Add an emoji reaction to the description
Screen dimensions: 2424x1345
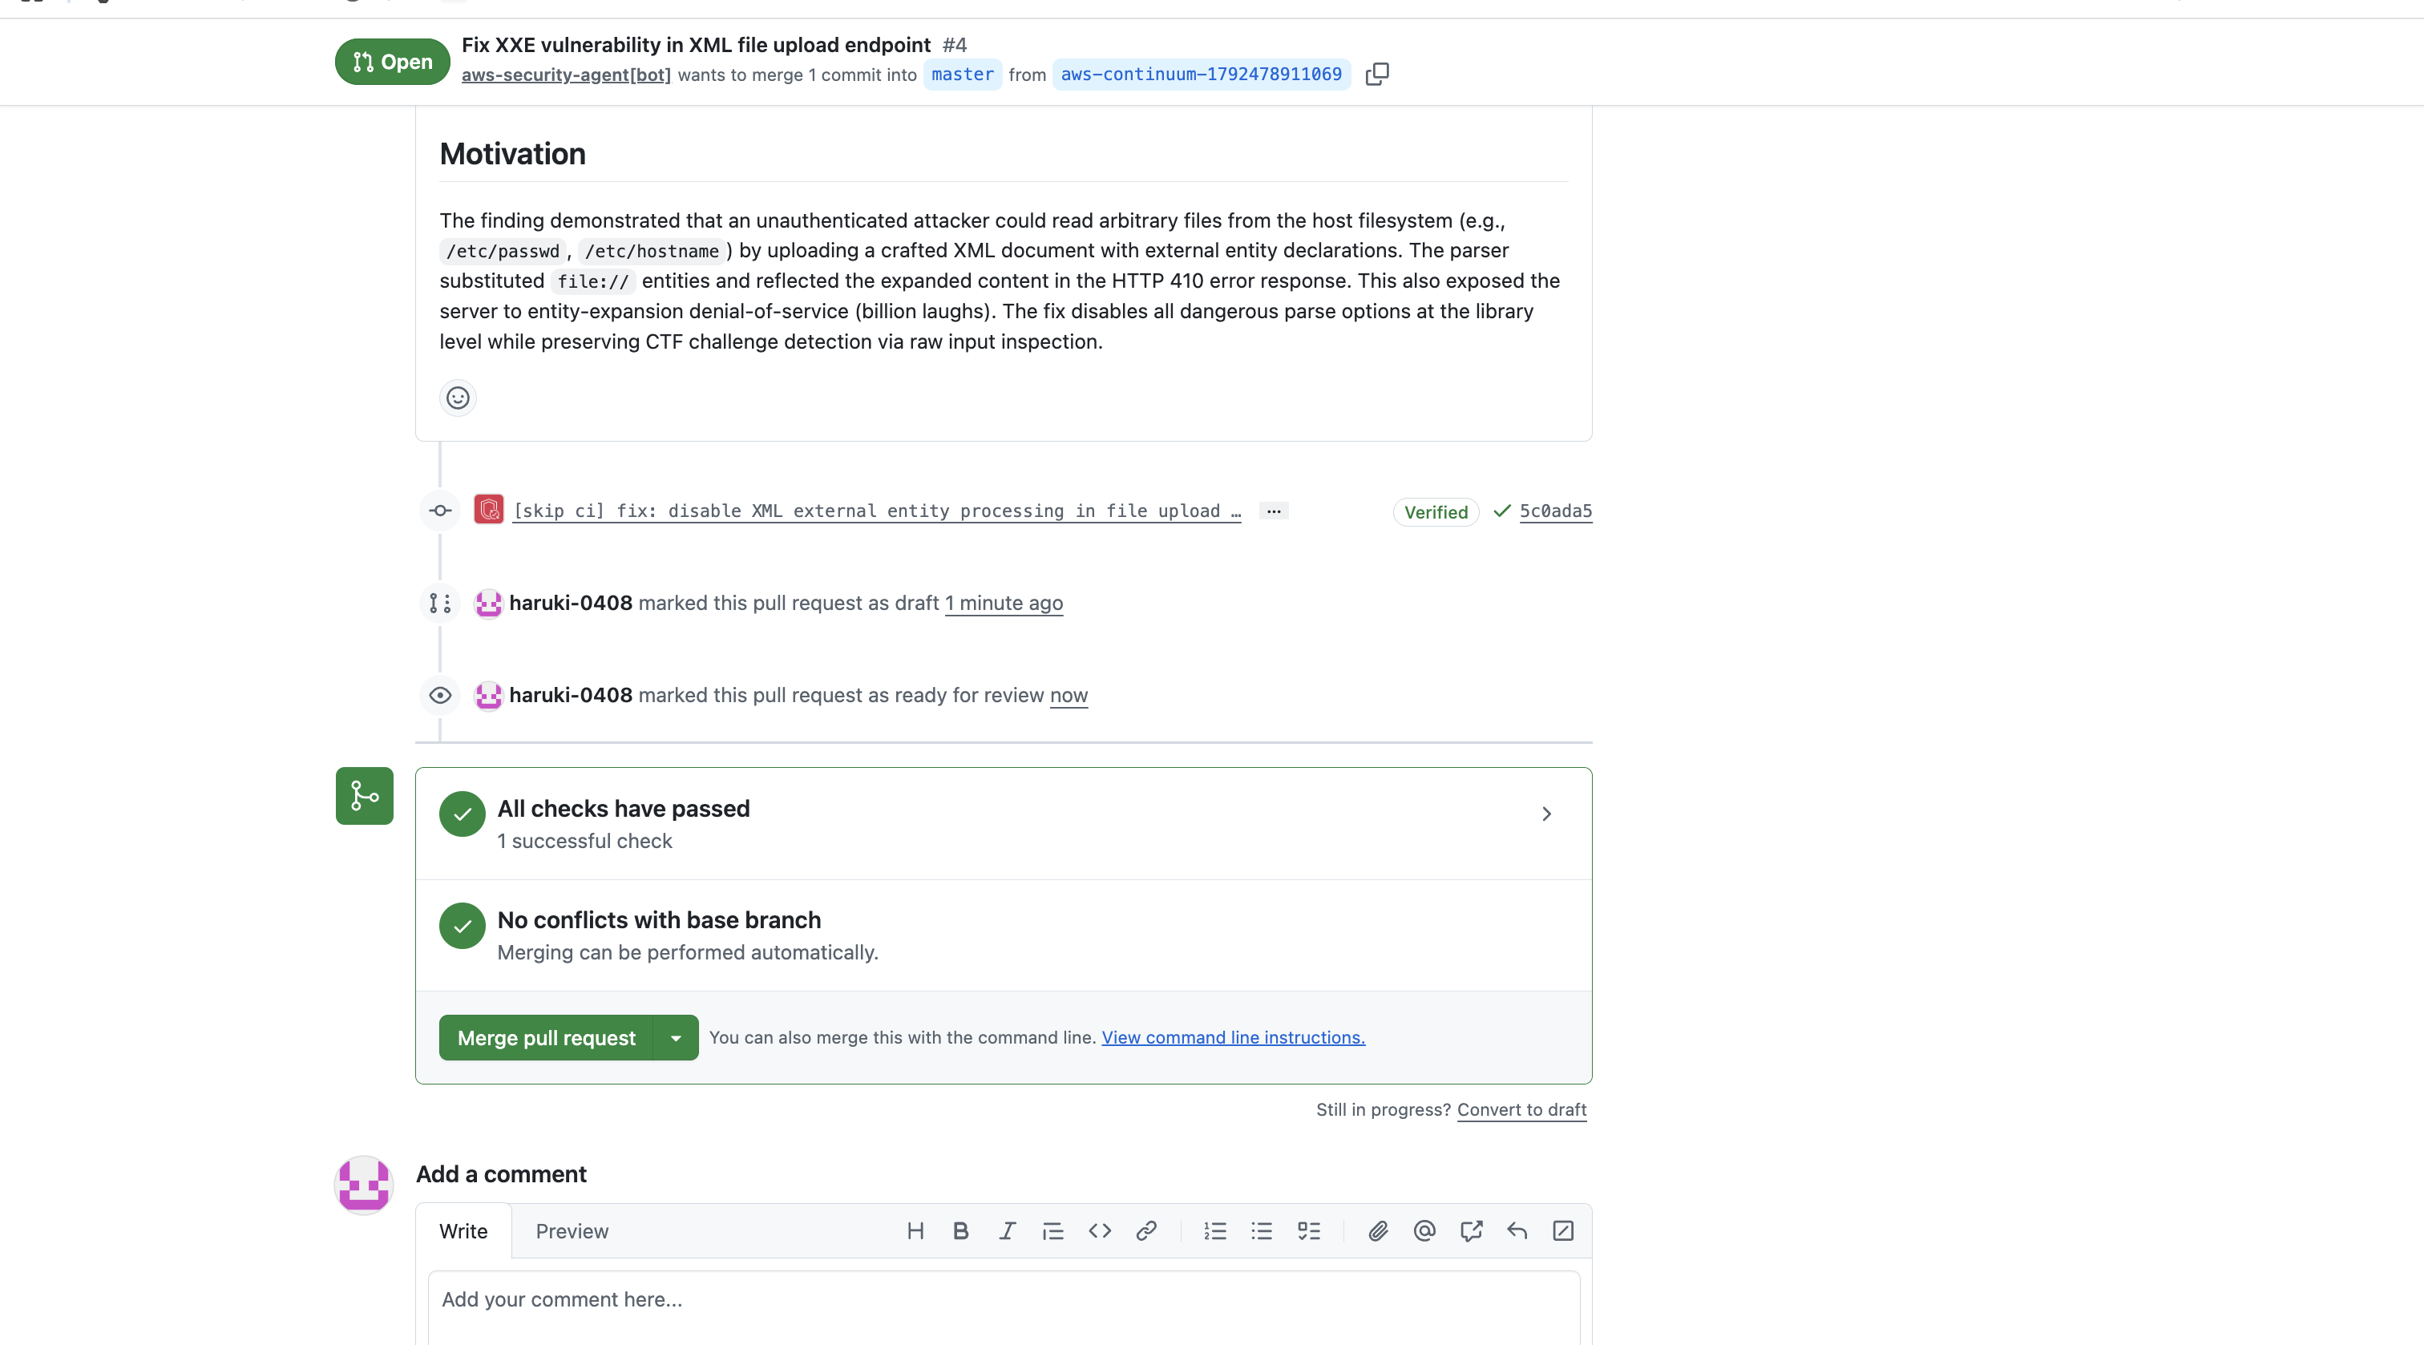459,398
